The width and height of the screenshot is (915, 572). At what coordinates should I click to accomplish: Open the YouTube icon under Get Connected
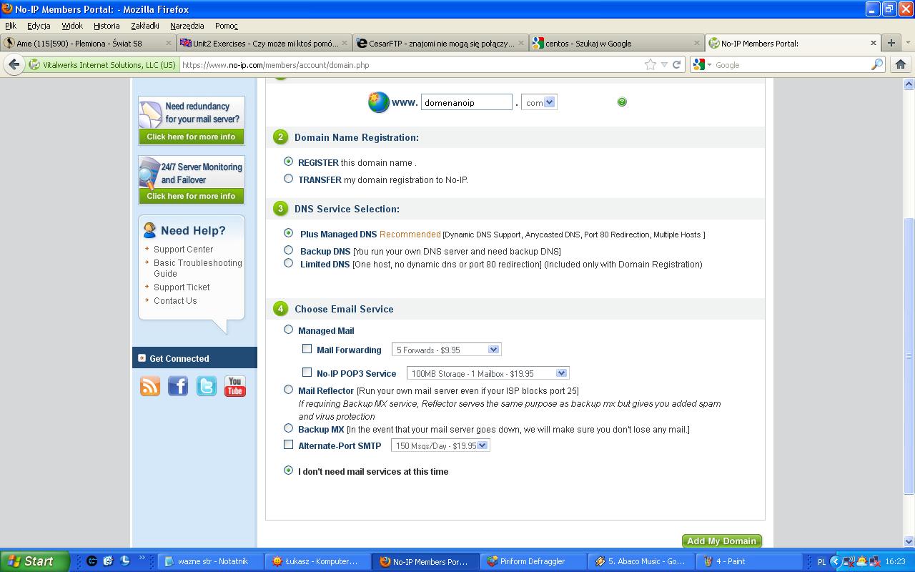[235, 386]
